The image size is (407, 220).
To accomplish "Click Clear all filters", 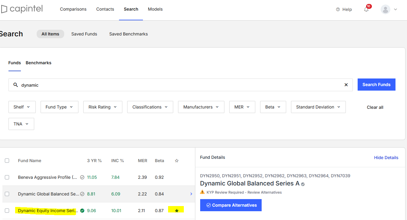I will pyautogui.click(x=375, y=107).
